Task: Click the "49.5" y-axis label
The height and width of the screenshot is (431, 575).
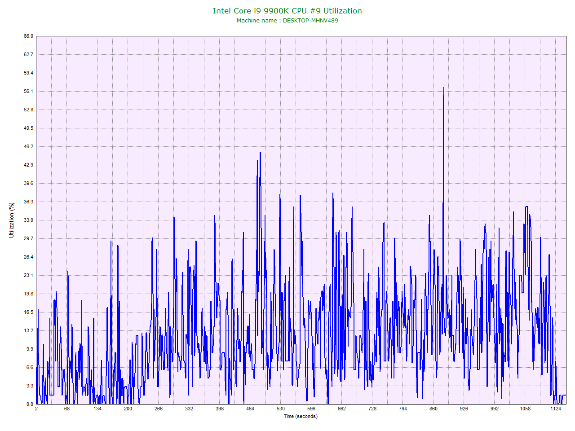Action: point(29,128)
